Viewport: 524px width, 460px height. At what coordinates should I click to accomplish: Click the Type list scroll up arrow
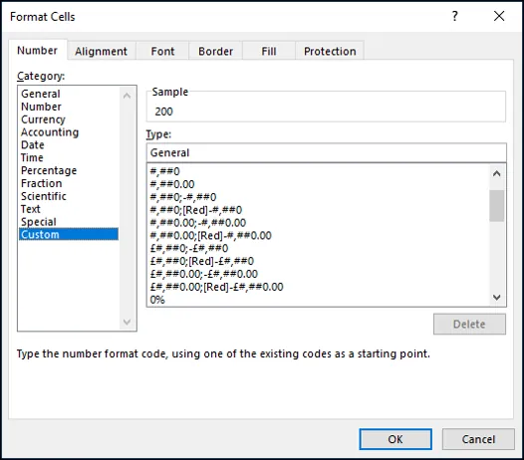(497, 173)
